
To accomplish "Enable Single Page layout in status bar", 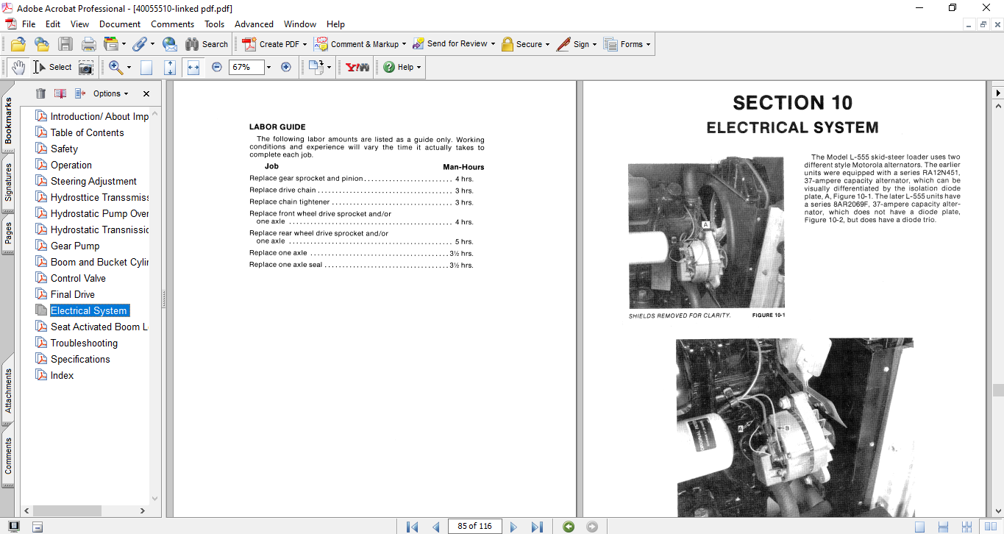I will click(919, 527).
